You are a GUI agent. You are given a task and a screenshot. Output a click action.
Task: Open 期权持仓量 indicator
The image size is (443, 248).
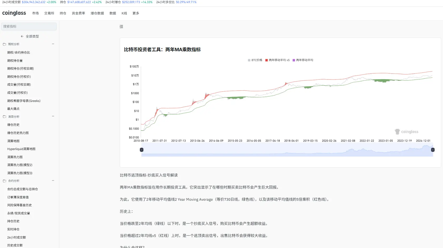point(15,61)
